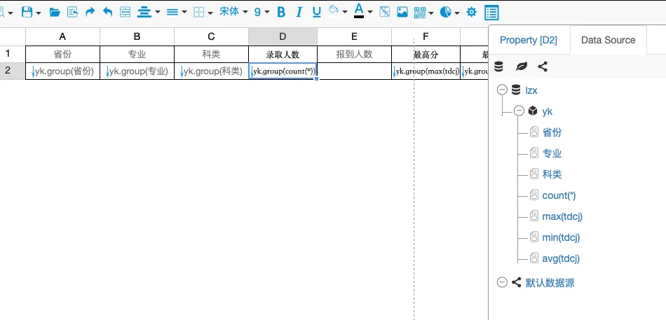Open the Save dropdown in the toolbar
The height and width of the screenshot is (320, 666).
pos(39,13)
